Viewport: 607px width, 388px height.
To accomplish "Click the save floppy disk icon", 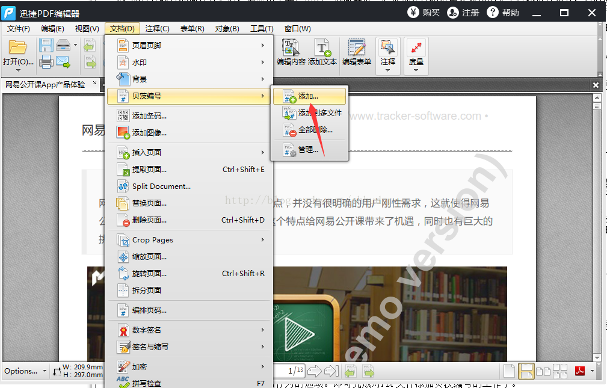I will pos(46,45).
